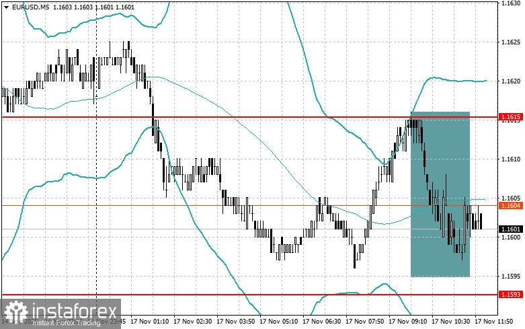Click the 17 Nov 06:30 time label

321,322
